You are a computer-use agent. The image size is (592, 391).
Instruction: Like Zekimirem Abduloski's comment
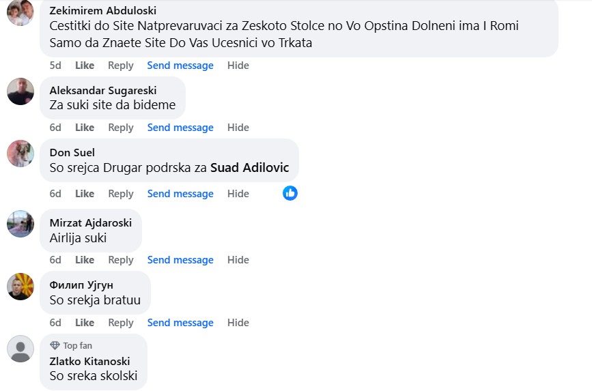85,66
